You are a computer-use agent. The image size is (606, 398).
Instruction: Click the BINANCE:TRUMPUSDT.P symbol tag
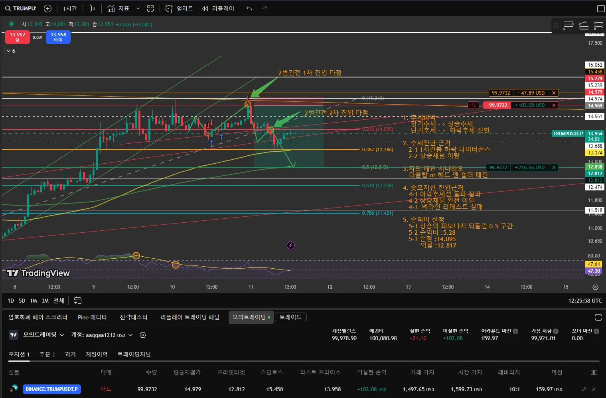coord(52,389)
